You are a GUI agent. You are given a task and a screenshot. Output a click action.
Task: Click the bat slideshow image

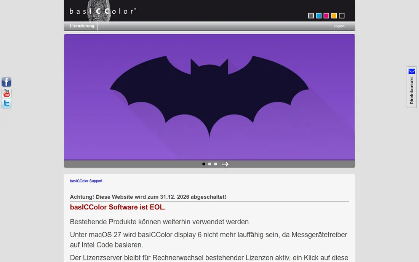coord(209,97)
